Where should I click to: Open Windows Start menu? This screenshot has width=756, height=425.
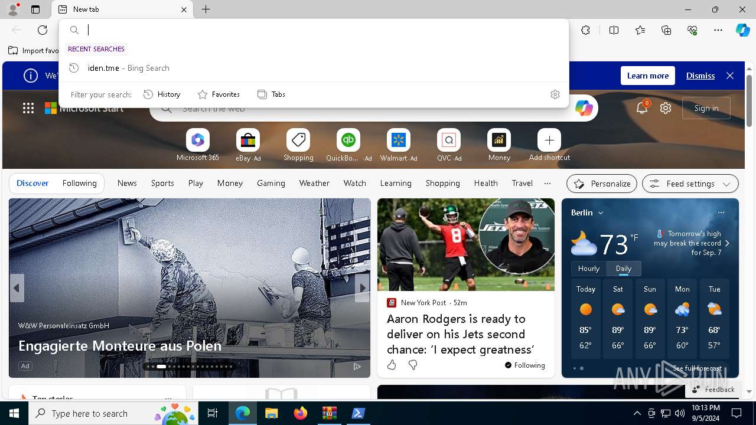point(14,413)
